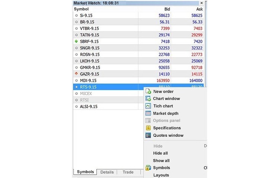Select the LKOH-9.15 symbol row
Image resolution: width=279 pixels, height=178 pixels.
point(138,61)
